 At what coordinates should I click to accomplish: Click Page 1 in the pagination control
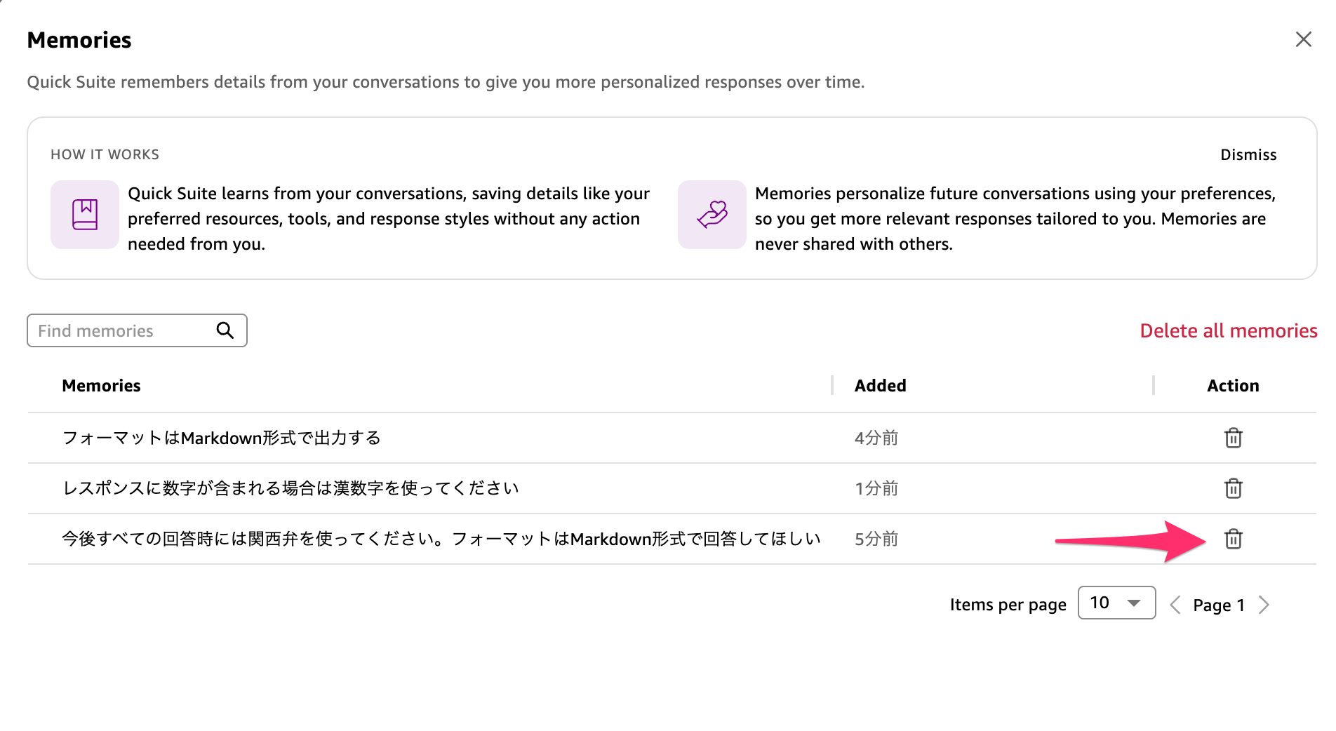[x=1219, y=604]
